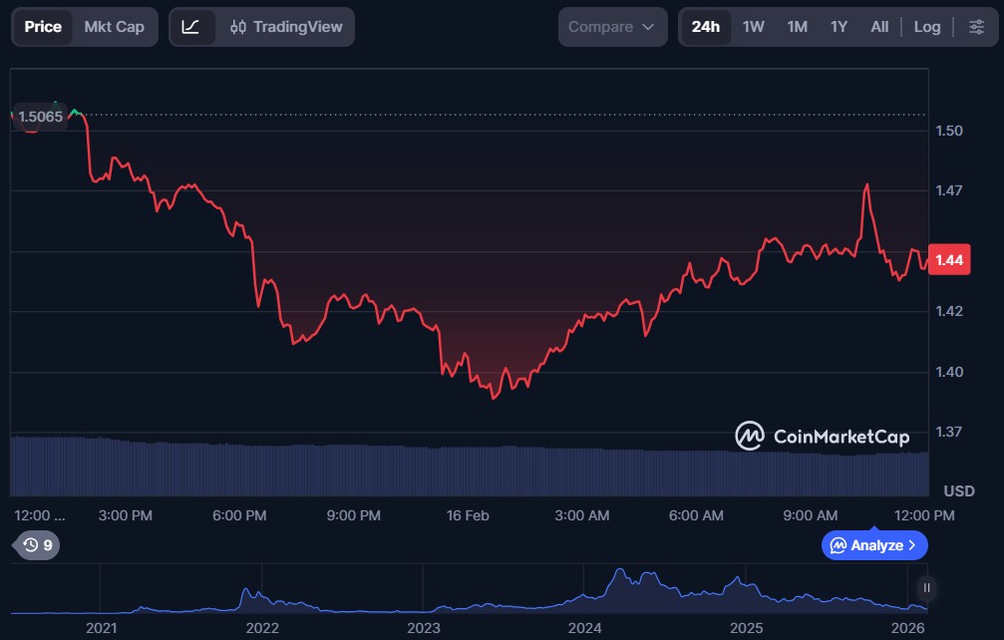Pause the mini timeline with pause icon
This screenshot has width=1004, height=640.
point(926,587)
